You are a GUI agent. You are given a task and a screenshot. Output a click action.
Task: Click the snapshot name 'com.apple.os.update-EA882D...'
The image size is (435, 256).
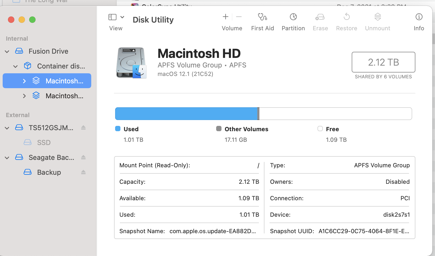point(213,231)
